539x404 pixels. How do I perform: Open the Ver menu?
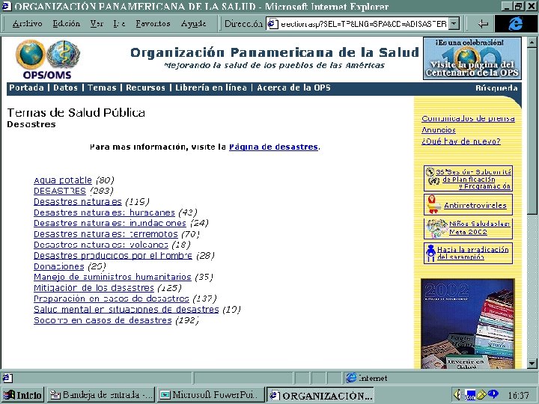tap(97, 24)
